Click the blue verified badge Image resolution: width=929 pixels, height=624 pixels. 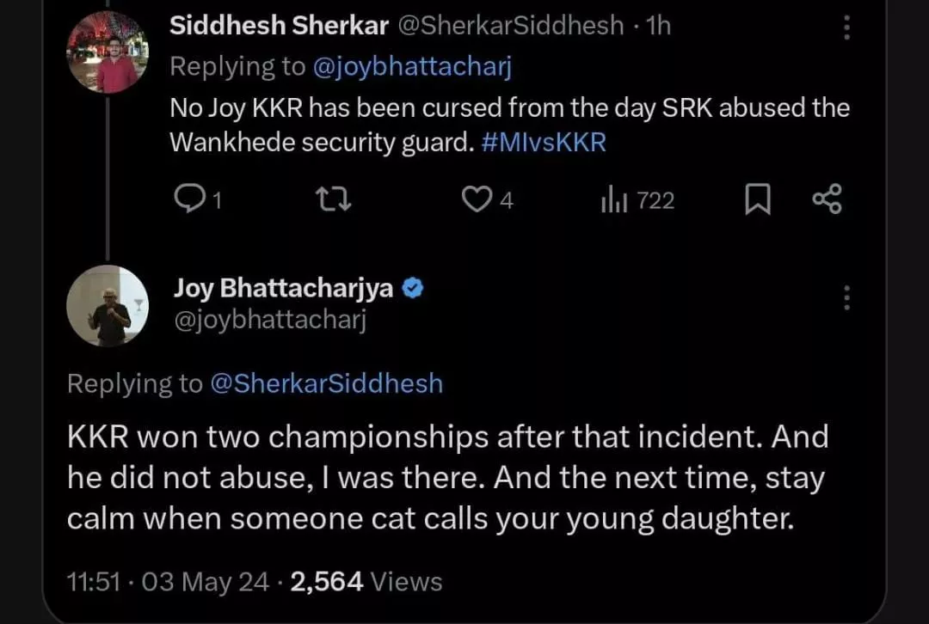(x=413, y=289)
